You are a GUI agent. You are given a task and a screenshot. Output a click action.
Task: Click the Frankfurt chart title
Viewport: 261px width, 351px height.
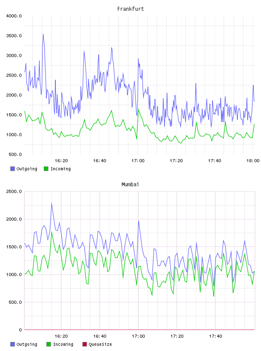coord(130,9)
